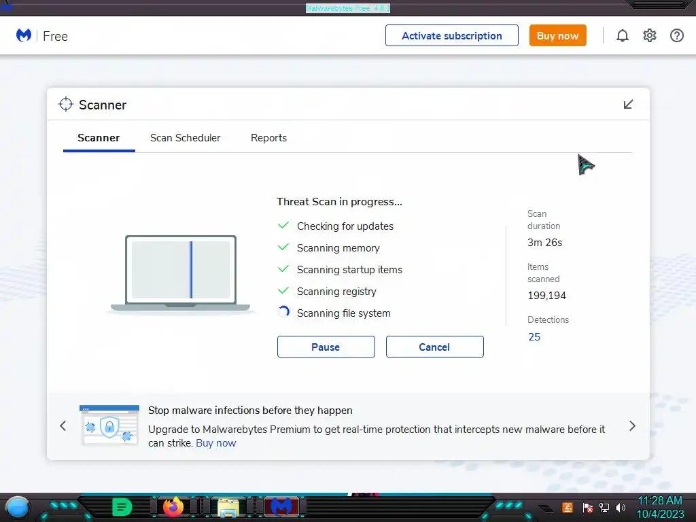
Task: Click the Malwarebytes taskbar button
Action: pos(281,507)
